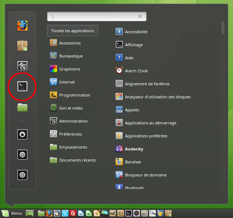Open Software Manager package icon in favorites

click(x=22, y=46)
